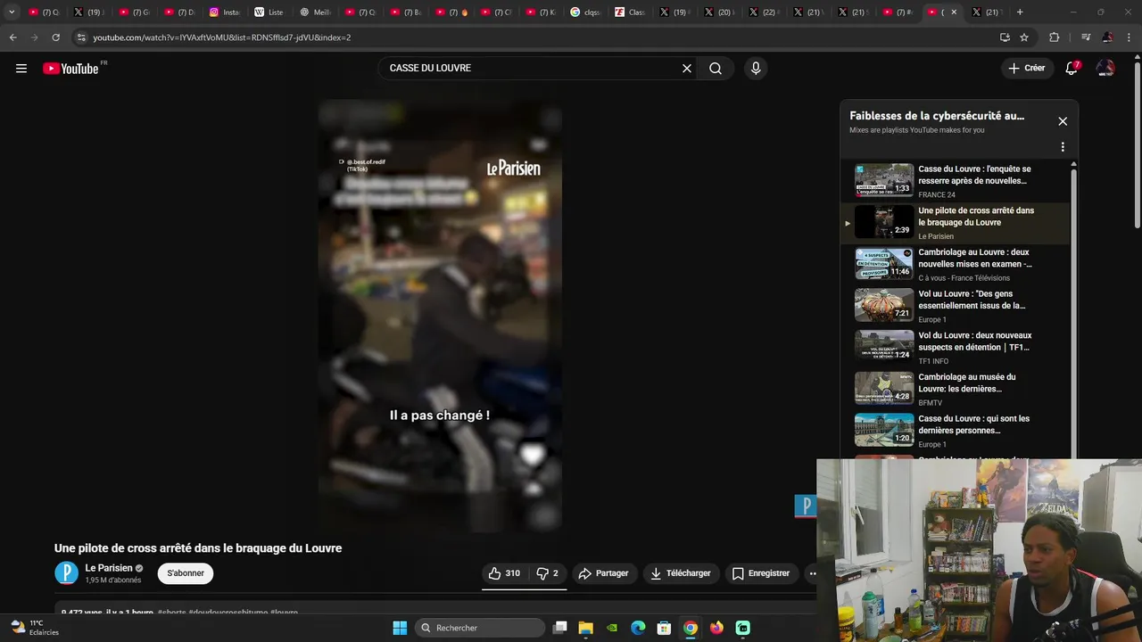Switch to the Google 'clqss' tab

point(586,12)
